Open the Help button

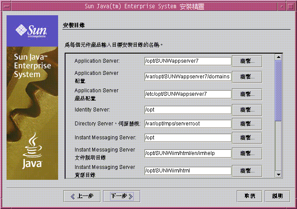point(277,196)
